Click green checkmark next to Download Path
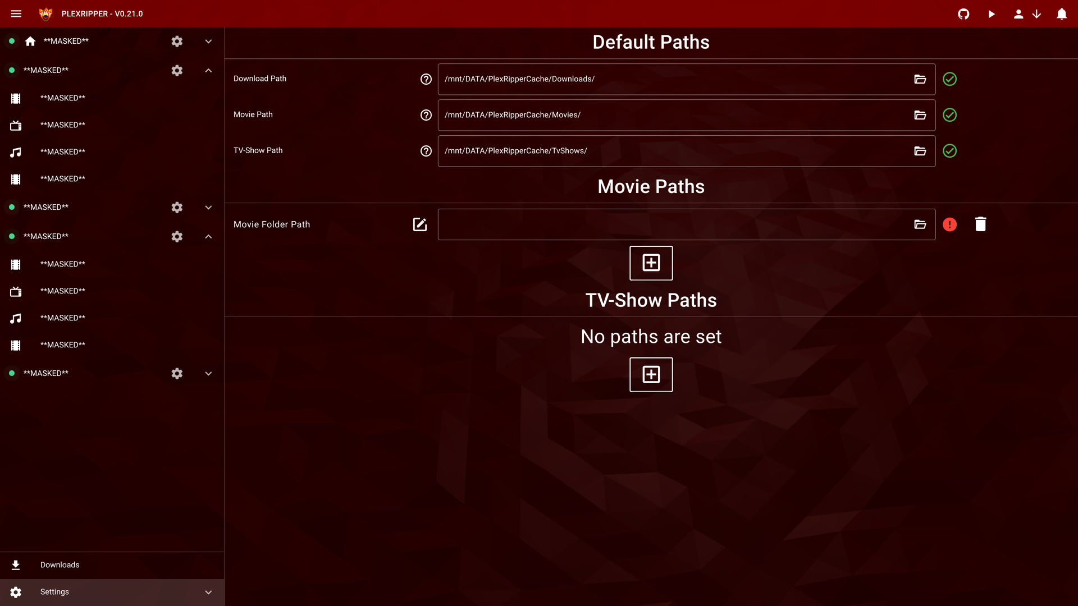 pyautogui.click(x=949, y=79)
